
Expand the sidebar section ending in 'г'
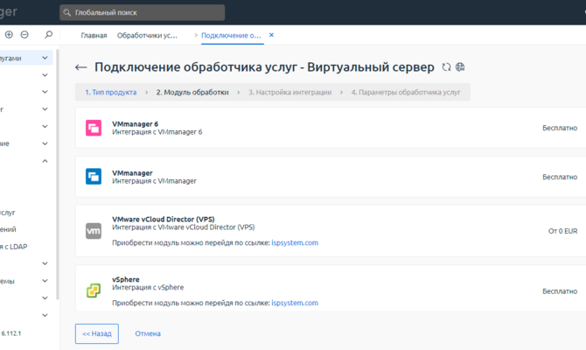pyautogui.click(x=45, y=109)
